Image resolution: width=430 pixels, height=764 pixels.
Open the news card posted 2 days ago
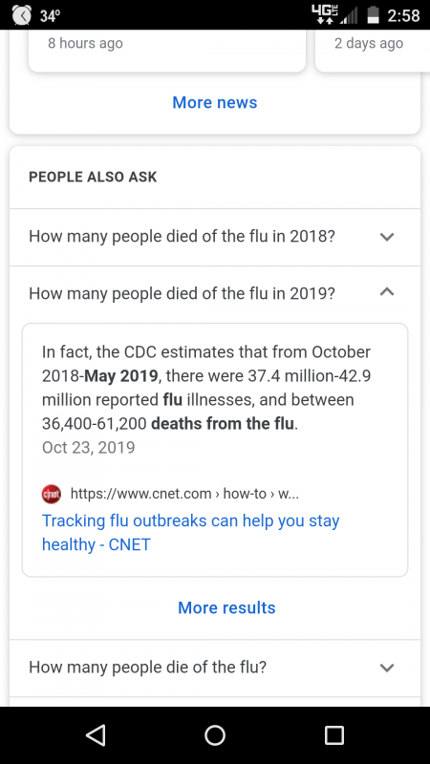373,51
